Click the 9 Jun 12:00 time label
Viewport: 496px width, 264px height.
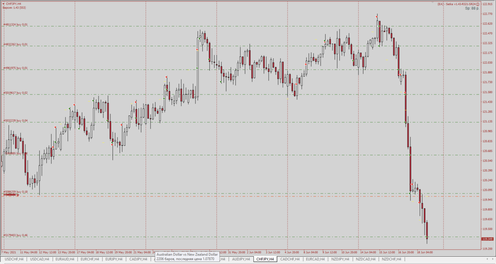[x=330, y=252]
